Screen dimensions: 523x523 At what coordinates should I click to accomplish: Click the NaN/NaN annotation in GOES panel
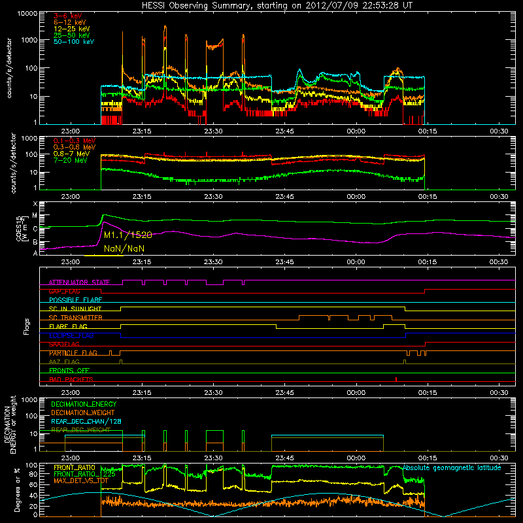coord(124,248)
